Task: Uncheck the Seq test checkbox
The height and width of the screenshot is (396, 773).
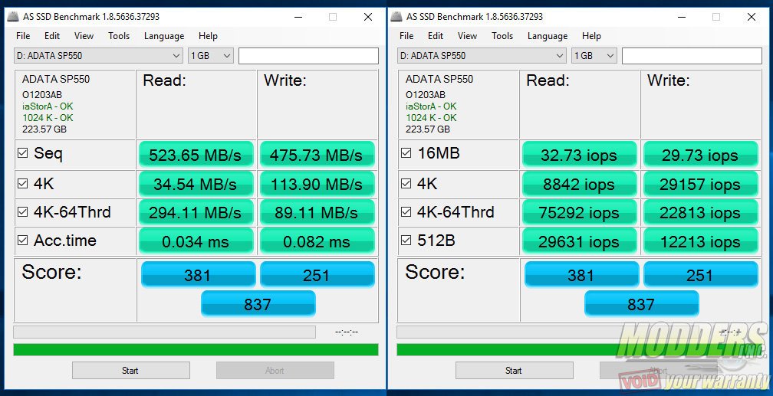Action: pyautogui.click(x=23, y=153)
